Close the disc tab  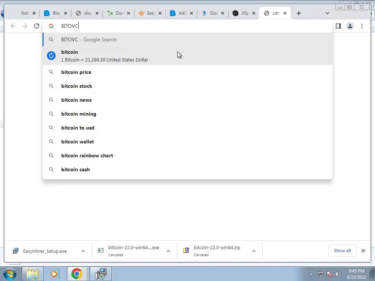point(97,13)
